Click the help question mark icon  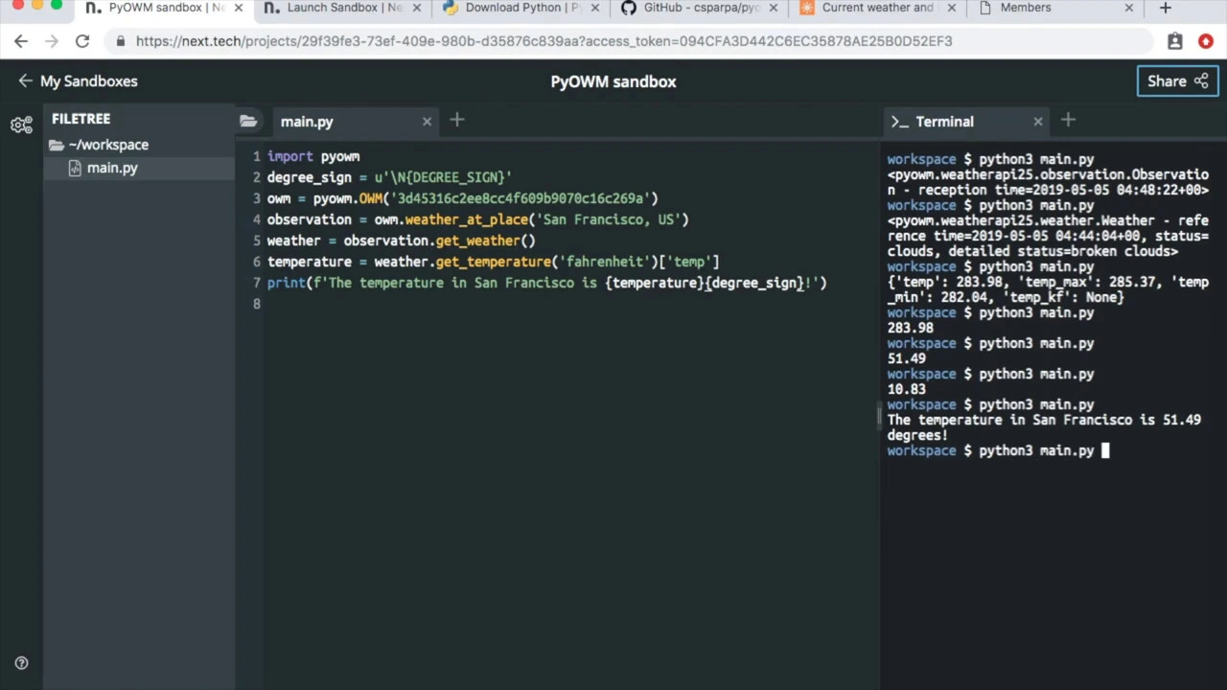[21, 663]
